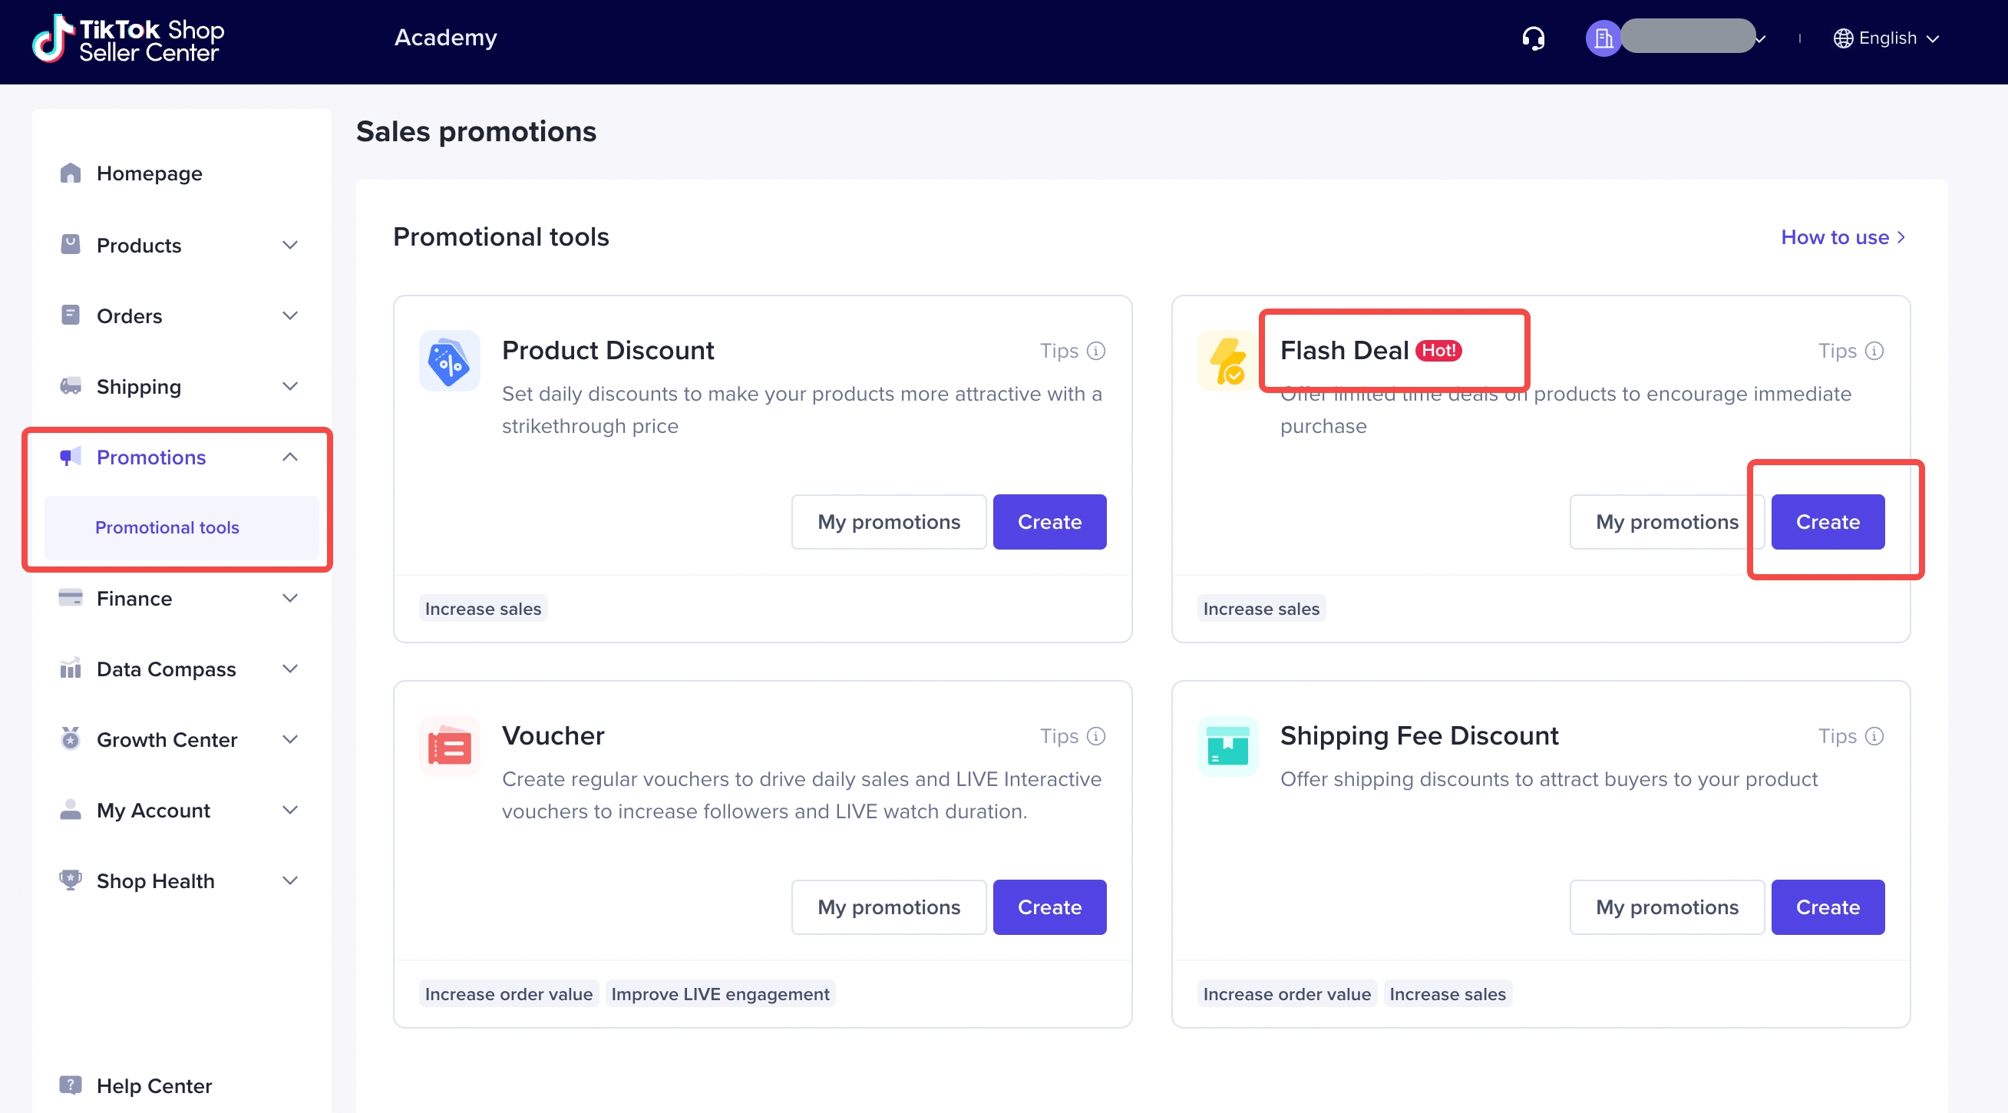Image resolution: width=2008 pixels, height=1113 pixels.
Task: Click the customer support headset icon
Action: [x=1533, y=38]
